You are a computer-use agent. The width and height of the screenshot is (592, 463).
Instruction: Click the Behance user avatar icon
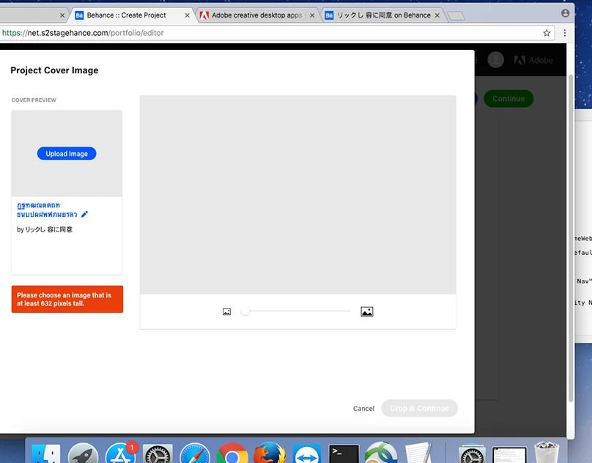(495, 60)
